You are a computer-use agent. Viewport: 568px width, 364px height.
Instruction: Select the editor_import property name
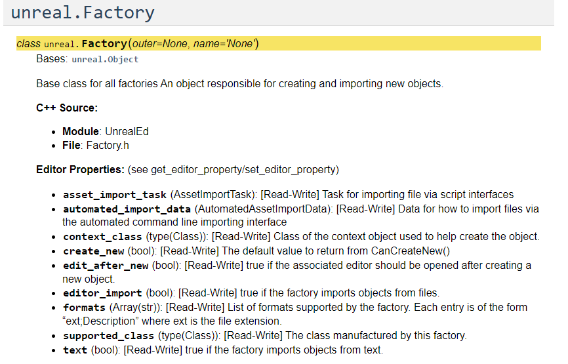click(x=102, y=293)
